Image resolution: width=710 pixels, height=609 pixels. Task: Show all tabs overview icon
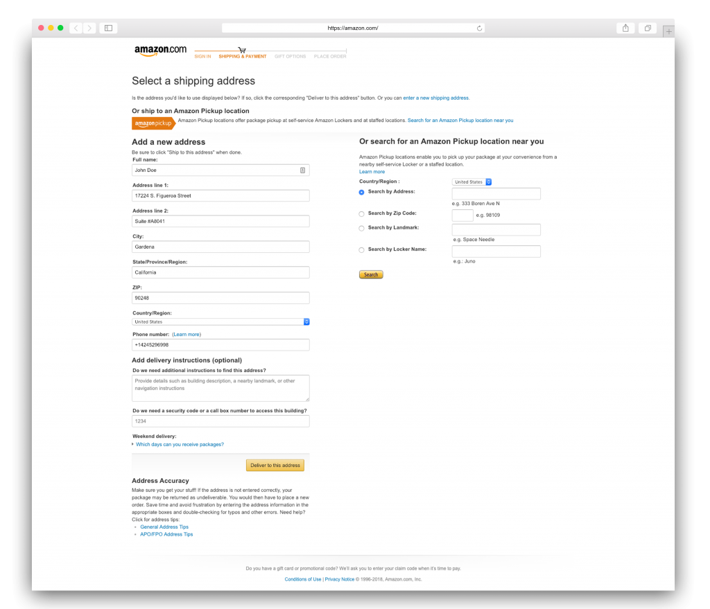(x=648, y=28)
